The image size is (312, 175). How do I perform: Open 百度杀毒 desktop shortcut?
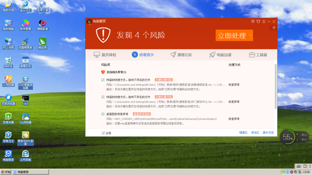pyautogui.click(x=8, y=118)
